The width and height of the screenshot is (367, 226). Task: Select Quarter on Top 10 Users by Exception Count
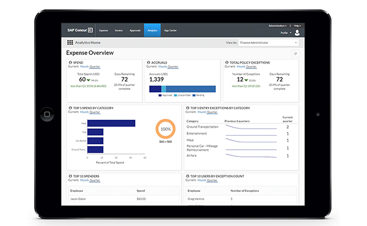[x=212, y=180]
